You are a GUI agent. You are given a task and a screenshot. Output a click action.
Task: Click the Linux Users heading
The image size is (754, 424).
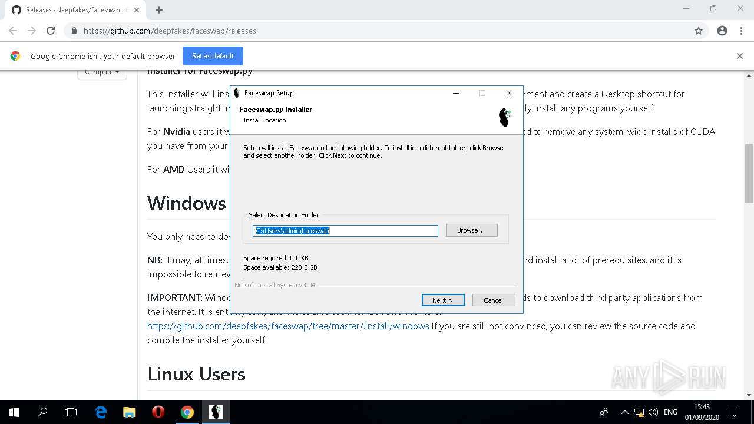[x=196, y=374]
